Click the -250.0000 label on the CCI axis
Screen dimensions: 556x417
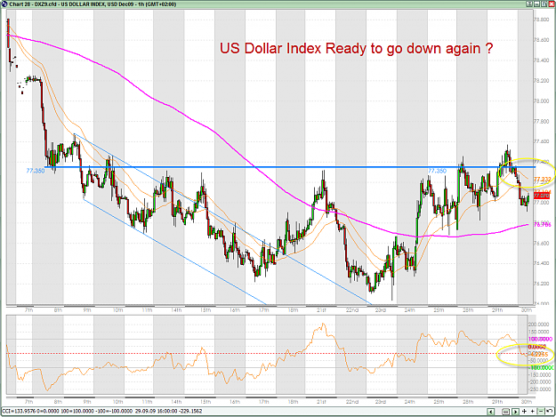539,389
